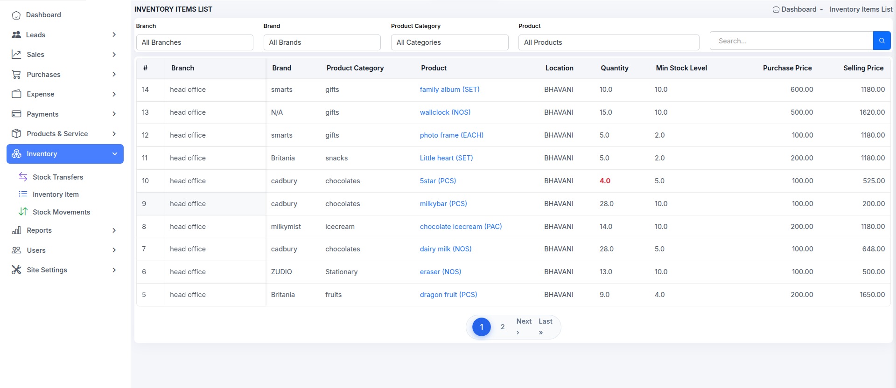Expand the Sales menu chevron

tap(114, 55)
